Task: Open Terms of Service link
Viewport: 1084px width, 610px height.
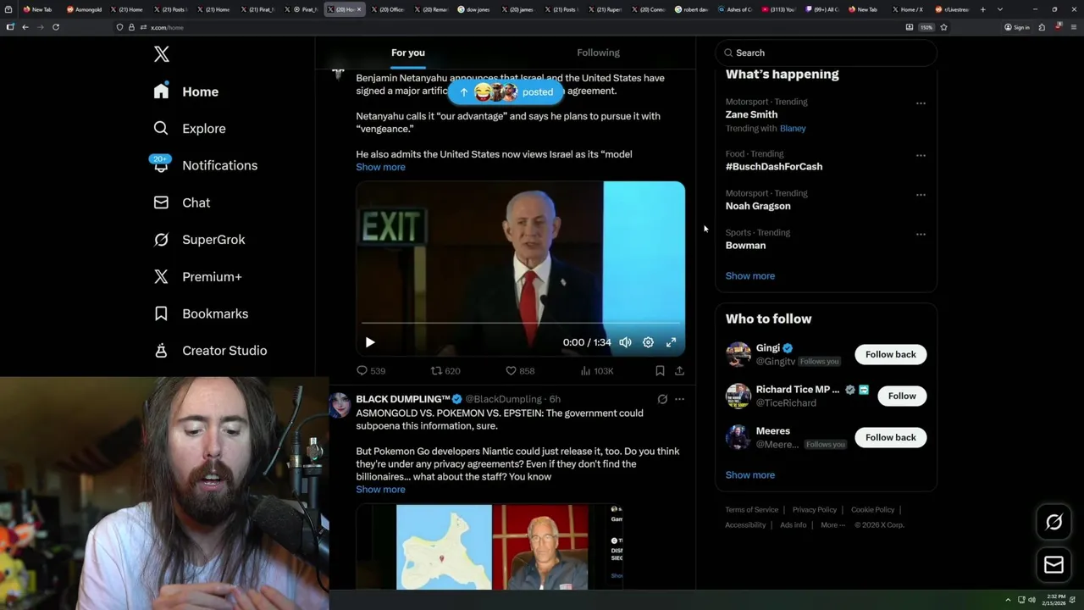Action: [x=751, y=510]
